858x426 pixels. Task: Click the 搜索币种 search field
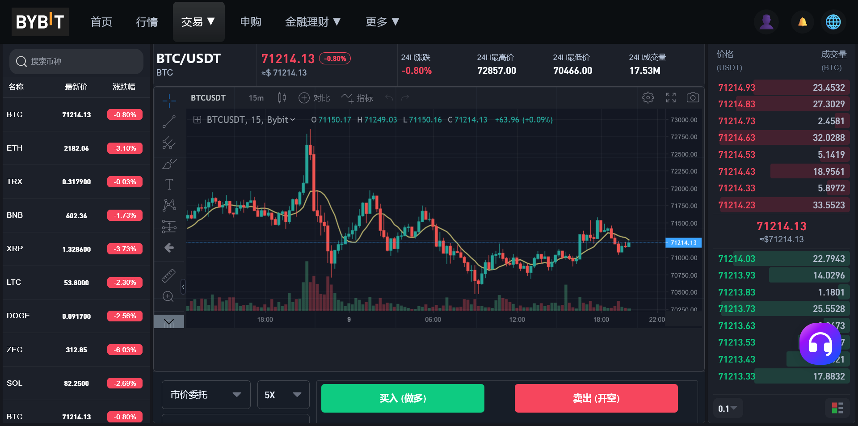click(x=76, y=61)
